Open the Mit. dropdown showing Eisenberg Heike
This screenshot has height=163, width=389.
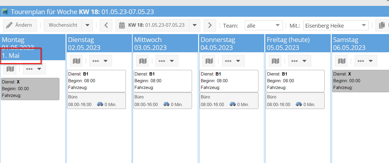[x=336, y=26]
